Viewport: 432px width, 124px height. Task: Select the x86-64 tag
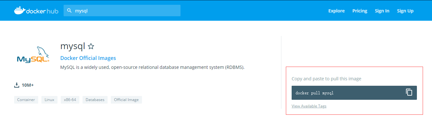tap(70, 100)
